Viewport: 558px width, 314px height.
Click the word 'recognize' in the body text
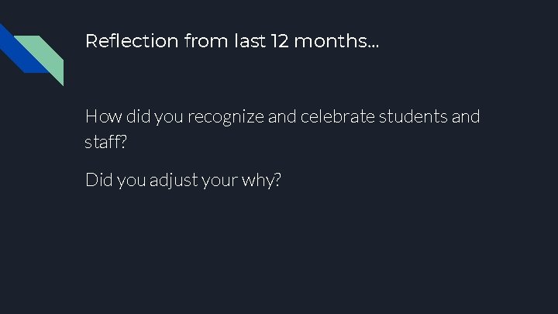226,117
